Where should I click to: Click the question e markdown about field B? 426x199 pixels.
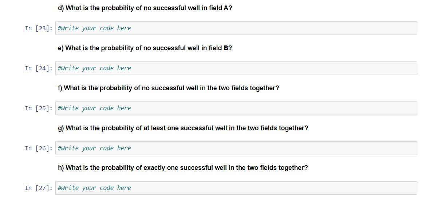[x=145, y=48]
